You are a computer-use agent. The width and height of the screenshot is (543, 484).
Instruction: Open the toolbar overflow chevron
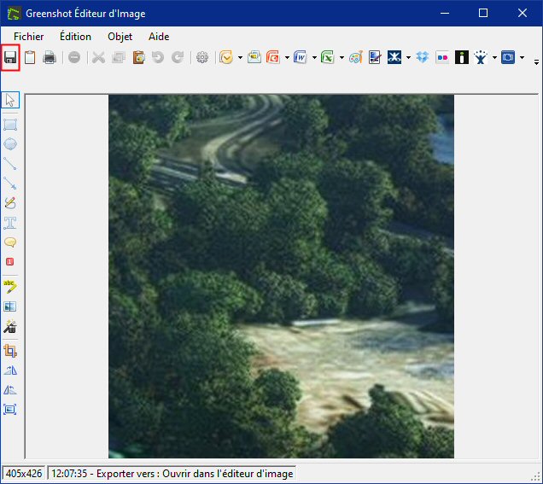pyautogui.click(x=536, y=62)
